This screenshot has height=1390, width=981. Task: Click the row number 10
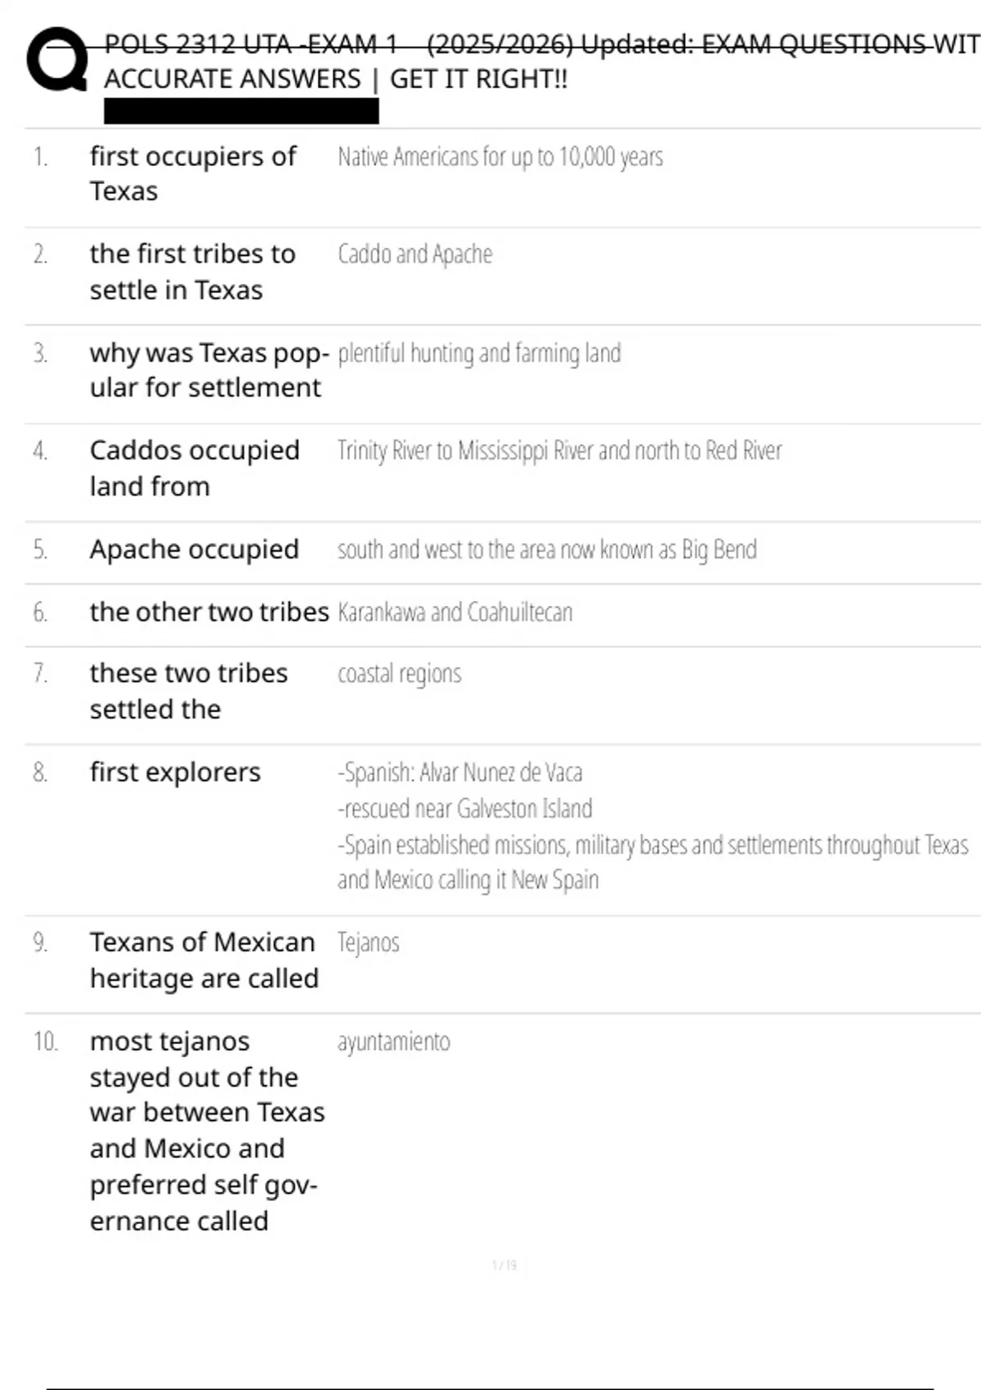(45, 1042)
